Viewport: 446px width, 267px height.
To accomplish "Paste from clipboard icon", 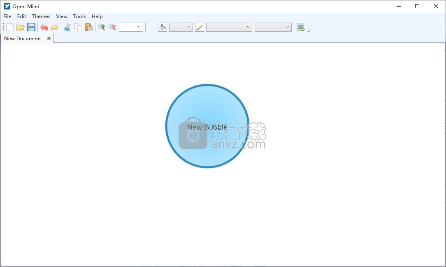I will pos(89,27).
